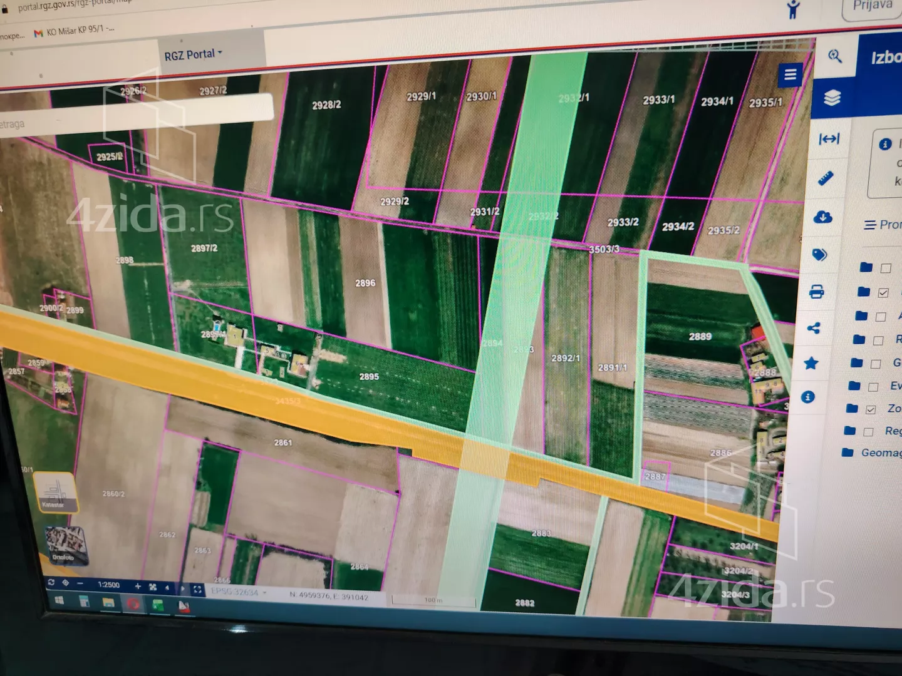This screenshot has height=676, width=902.
Task: Switch to the 'KO Mišar KP 95/1' tab
Action: tap(75, 31)
